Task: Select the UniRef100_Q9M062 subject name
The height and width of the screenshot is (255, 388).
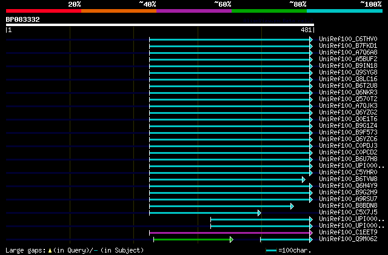Action: 348,239
